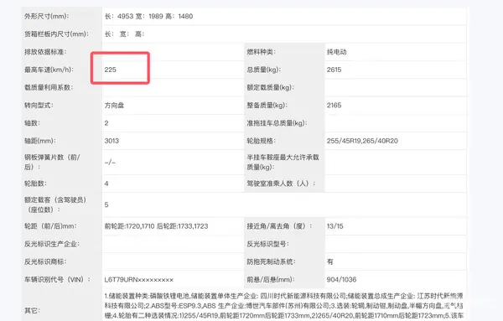The height and width of the screenshot is (321, 503).
Task: Click the 准拖挂车总质量(kg) label
Action: [x=277, y=123]
